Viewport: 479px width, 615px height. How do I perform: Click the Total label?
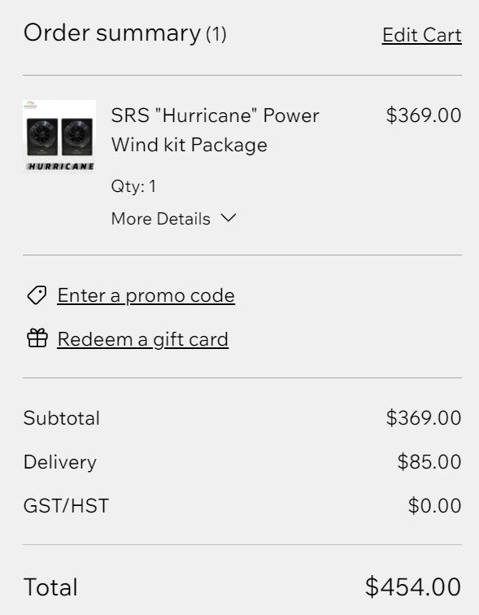[x=50, y=587]
